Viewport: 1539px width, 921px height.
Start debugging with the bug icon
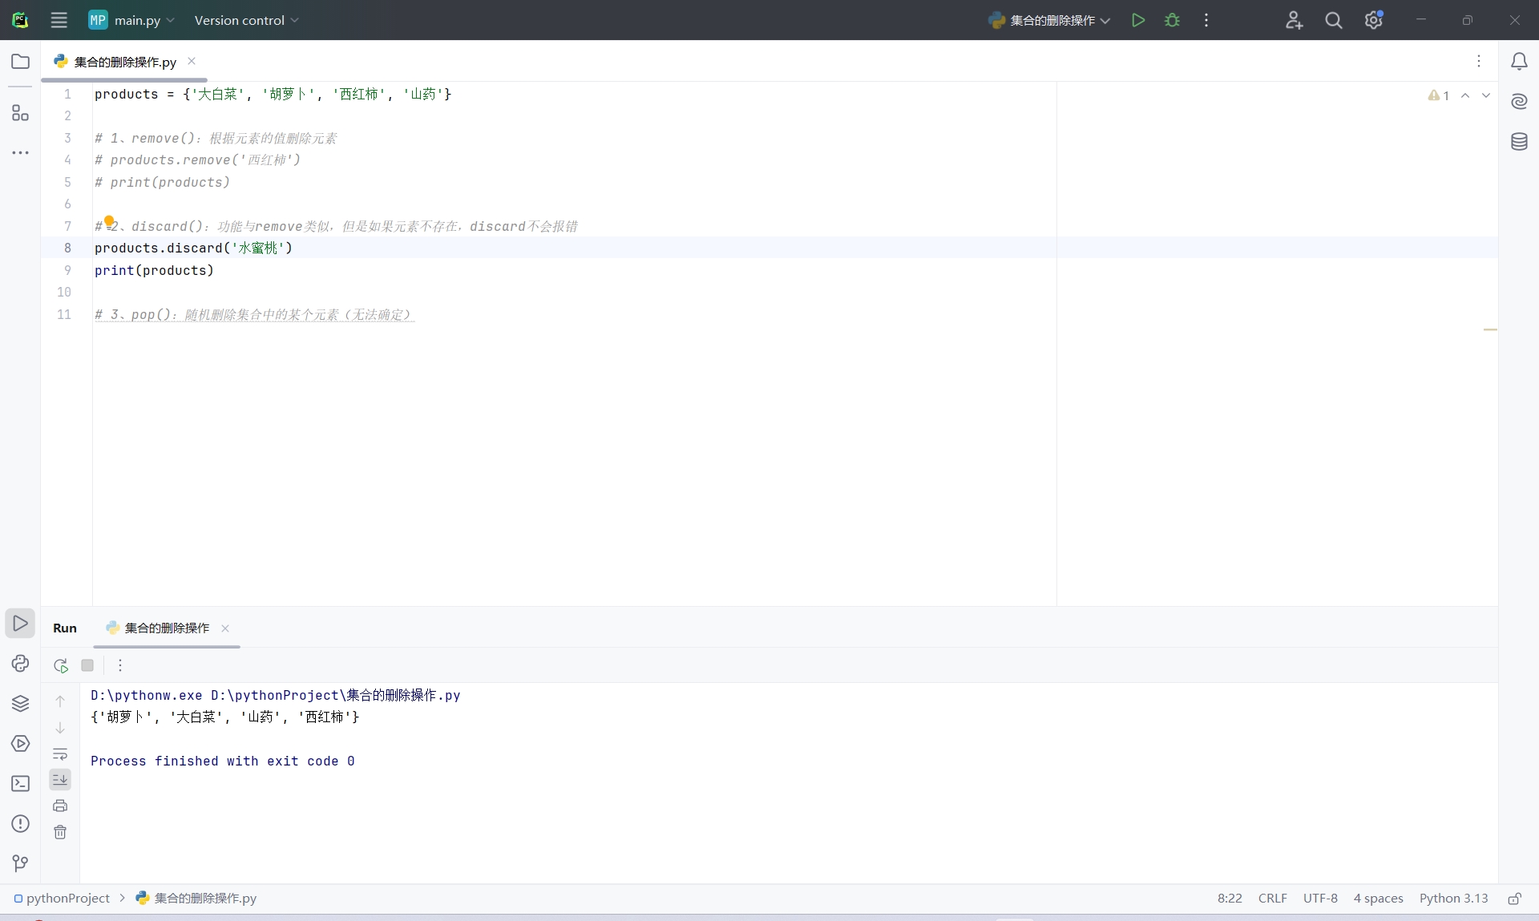1172,20
